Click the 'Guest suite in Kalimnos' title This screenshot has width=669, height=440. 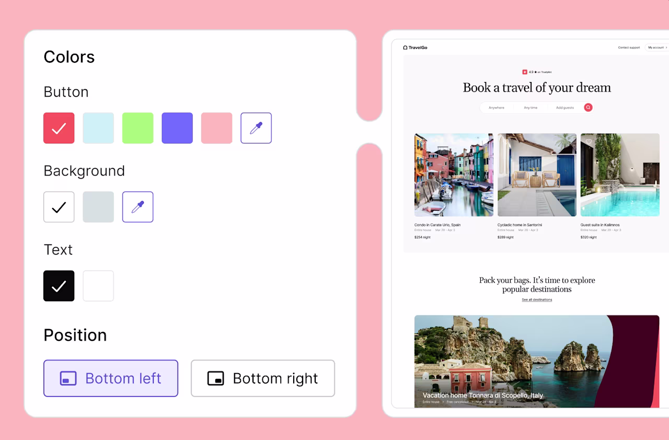600,225
